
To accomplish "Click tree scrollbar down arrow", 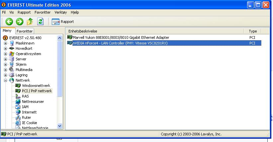I will 59,126.
